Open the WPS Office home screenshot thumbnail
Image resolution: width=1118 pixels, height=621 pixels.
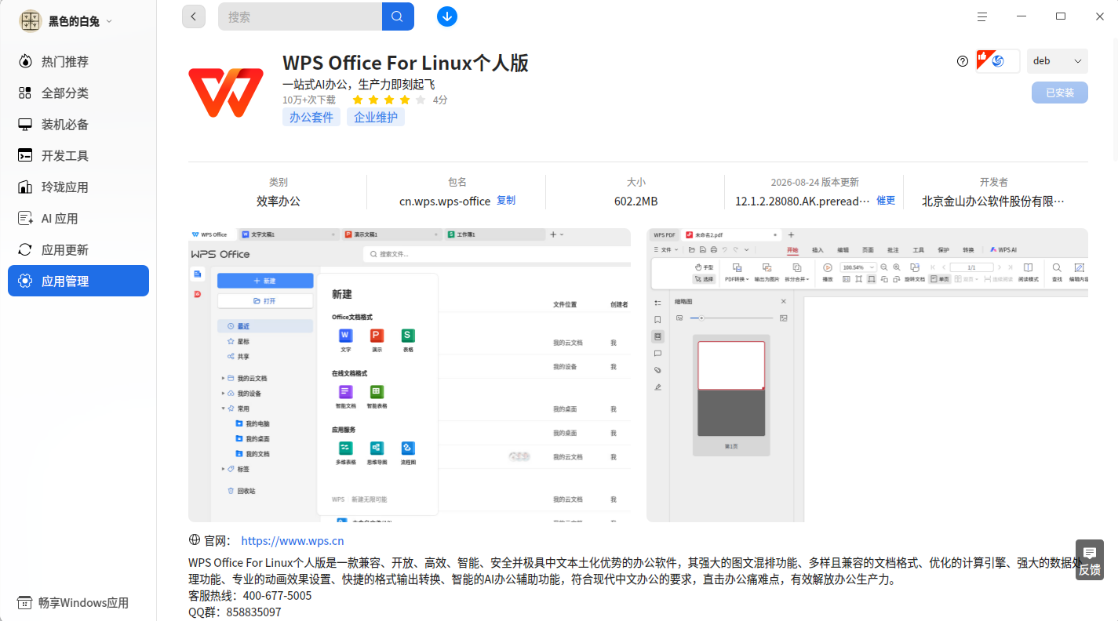(410, 375)
